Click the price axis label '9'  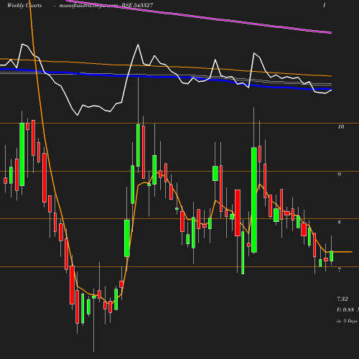click(339, 174)
